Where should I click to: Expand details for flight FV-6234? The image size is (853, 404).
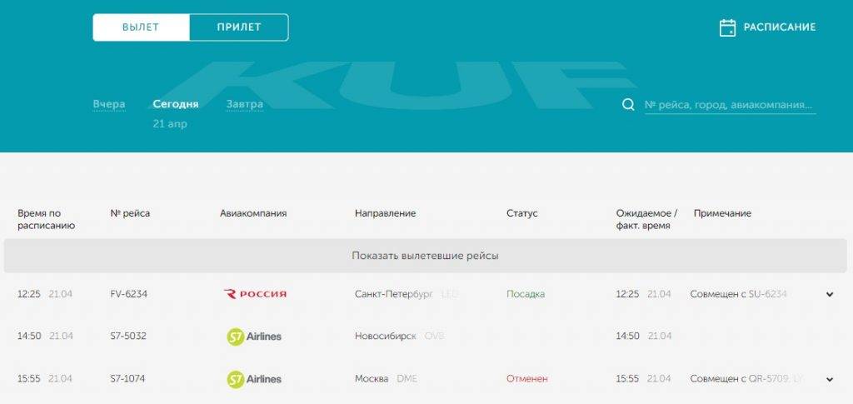click(830, 294)
